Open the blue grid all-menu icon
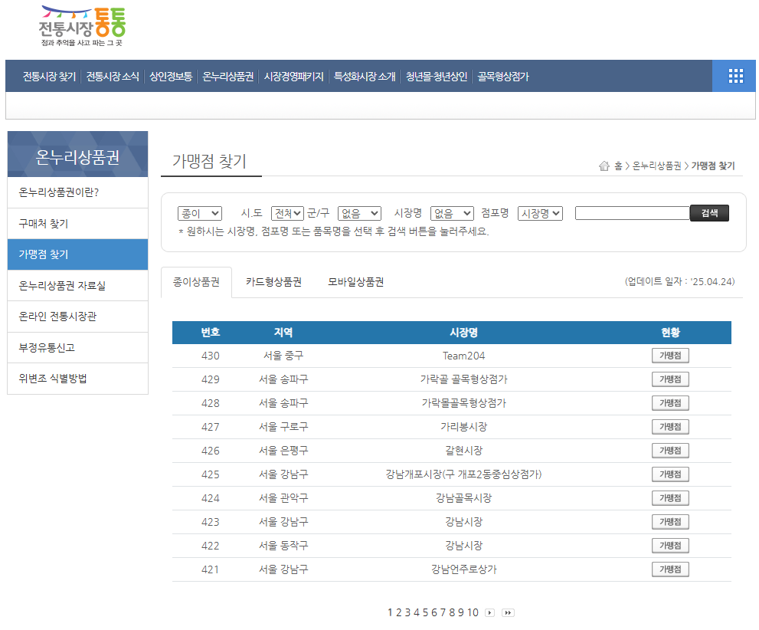Screen dimensions: 759x630 (734, 76)
